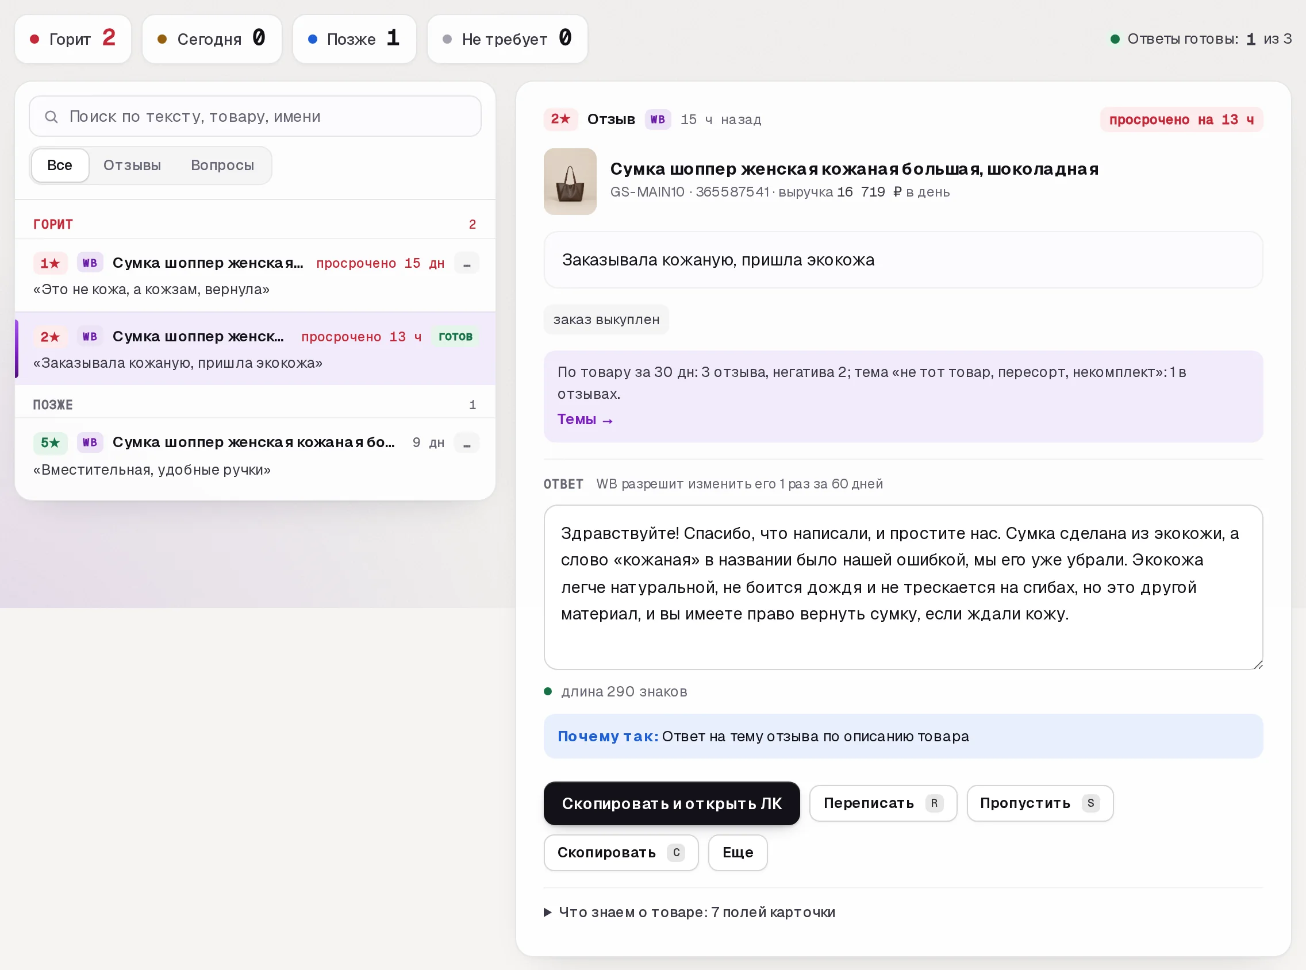Click the Скопировать button
The image size is (1306, 970).
pyautogui.click(x=621, y=853)
